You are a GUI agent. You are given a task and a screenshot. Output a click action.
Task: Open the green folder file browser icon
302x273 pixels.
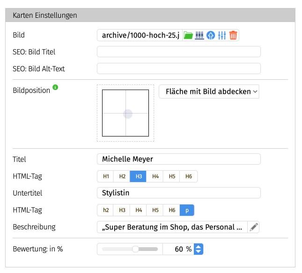[x=188, y=36]
